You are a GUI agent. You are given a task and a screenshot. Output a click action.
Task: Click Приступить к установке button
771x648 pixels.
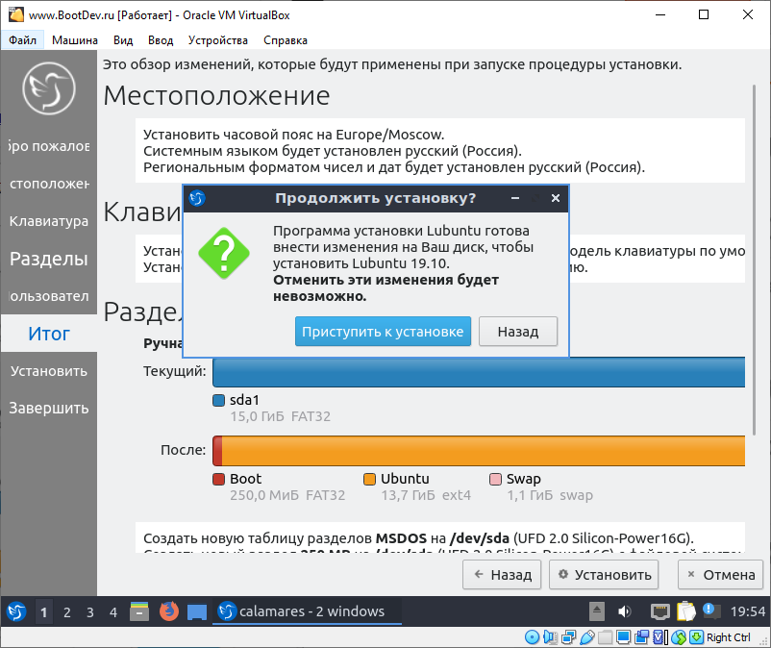(383, 332)
